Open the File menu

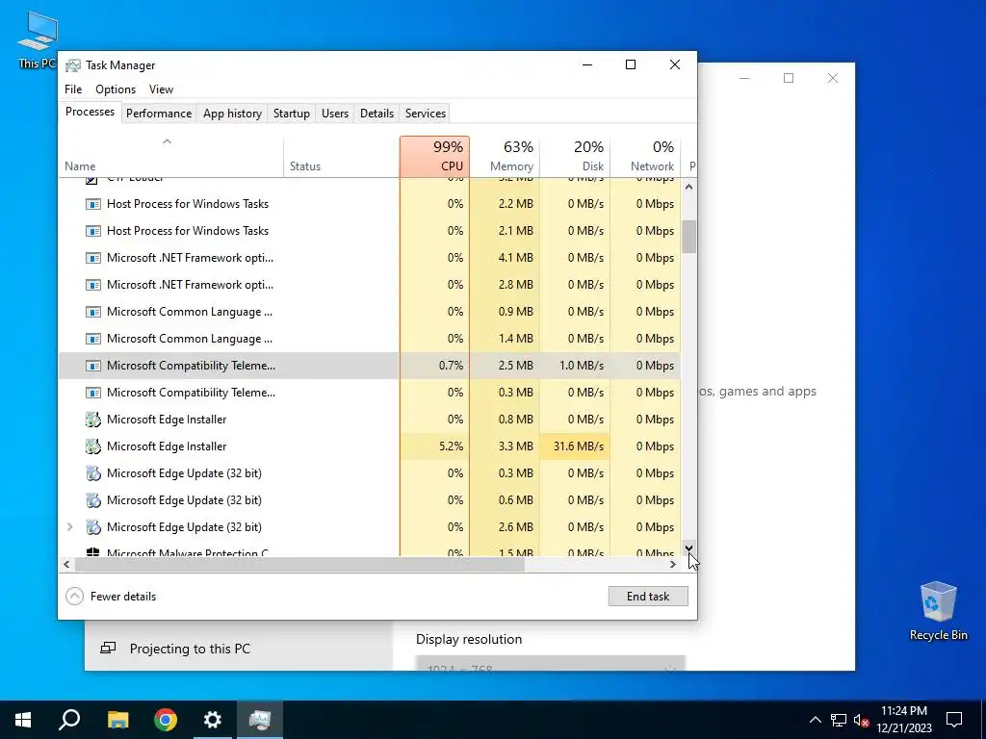[x=73, y=89]
